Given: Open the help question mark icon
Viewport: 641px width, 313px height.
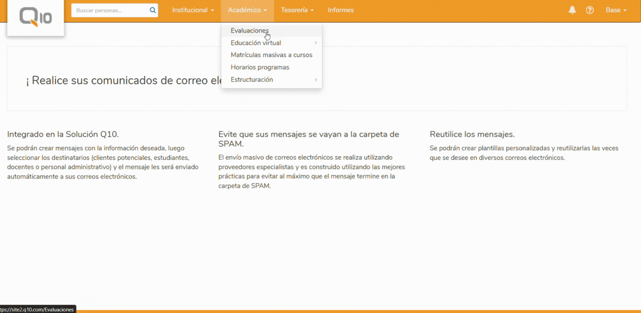Looking at the screenshot, I should pyautogui.click(x=590, y=10).
